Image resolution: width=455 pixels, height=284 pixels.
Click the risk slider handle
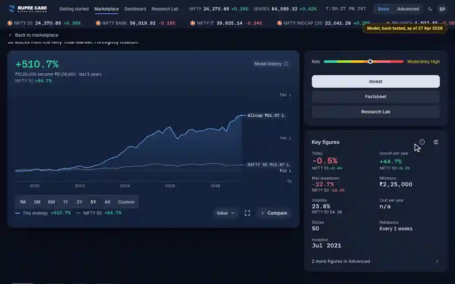tap(370, 61)
